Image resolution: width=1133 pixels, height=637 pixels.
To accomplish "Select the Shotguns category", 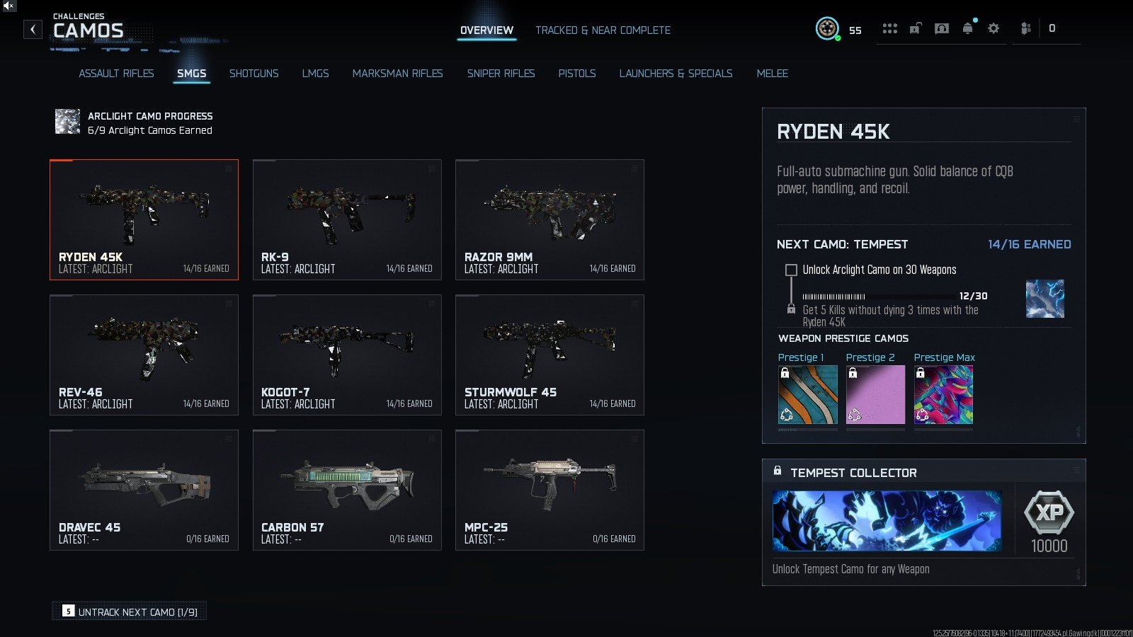I will point(254,74).
